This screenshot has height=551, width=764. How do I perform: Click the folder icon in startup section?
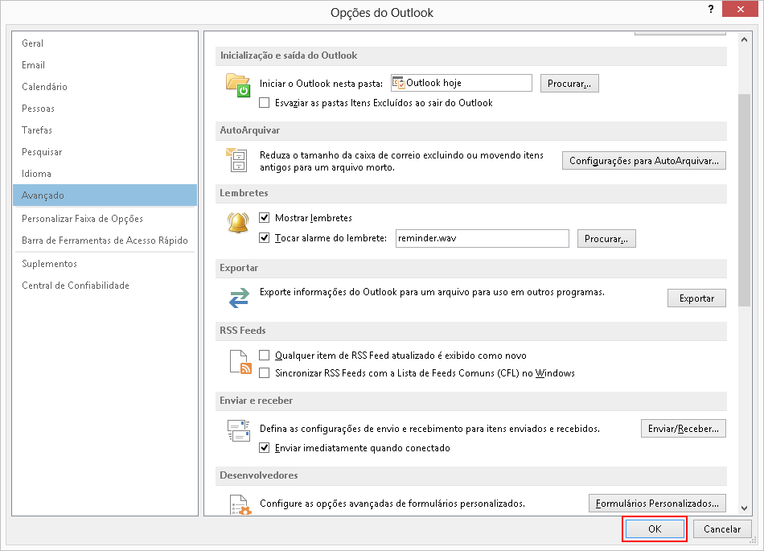238,85
